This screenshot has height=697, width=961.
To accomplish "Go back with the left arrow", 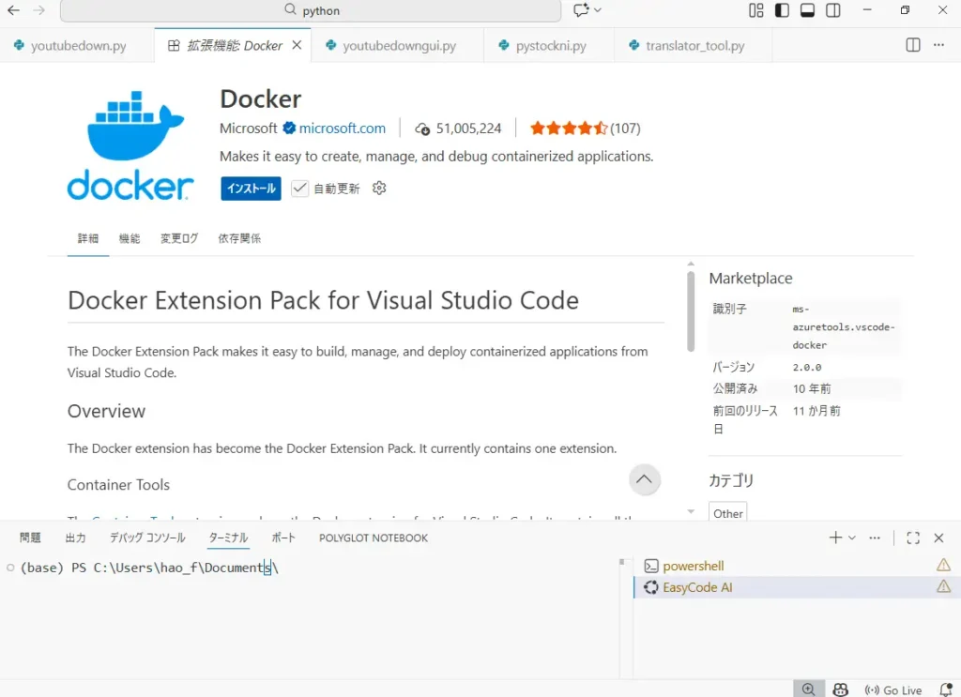I will pyautogui.click(x=13, y=10).
